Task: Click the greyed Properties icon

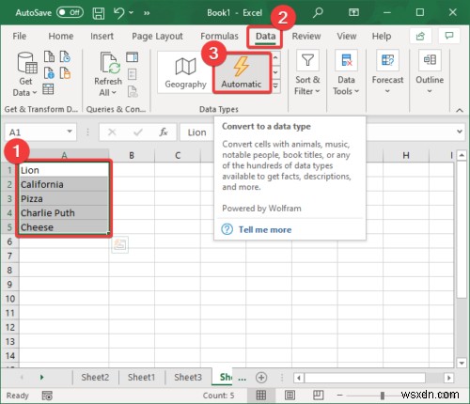Action: pos(132,74)
